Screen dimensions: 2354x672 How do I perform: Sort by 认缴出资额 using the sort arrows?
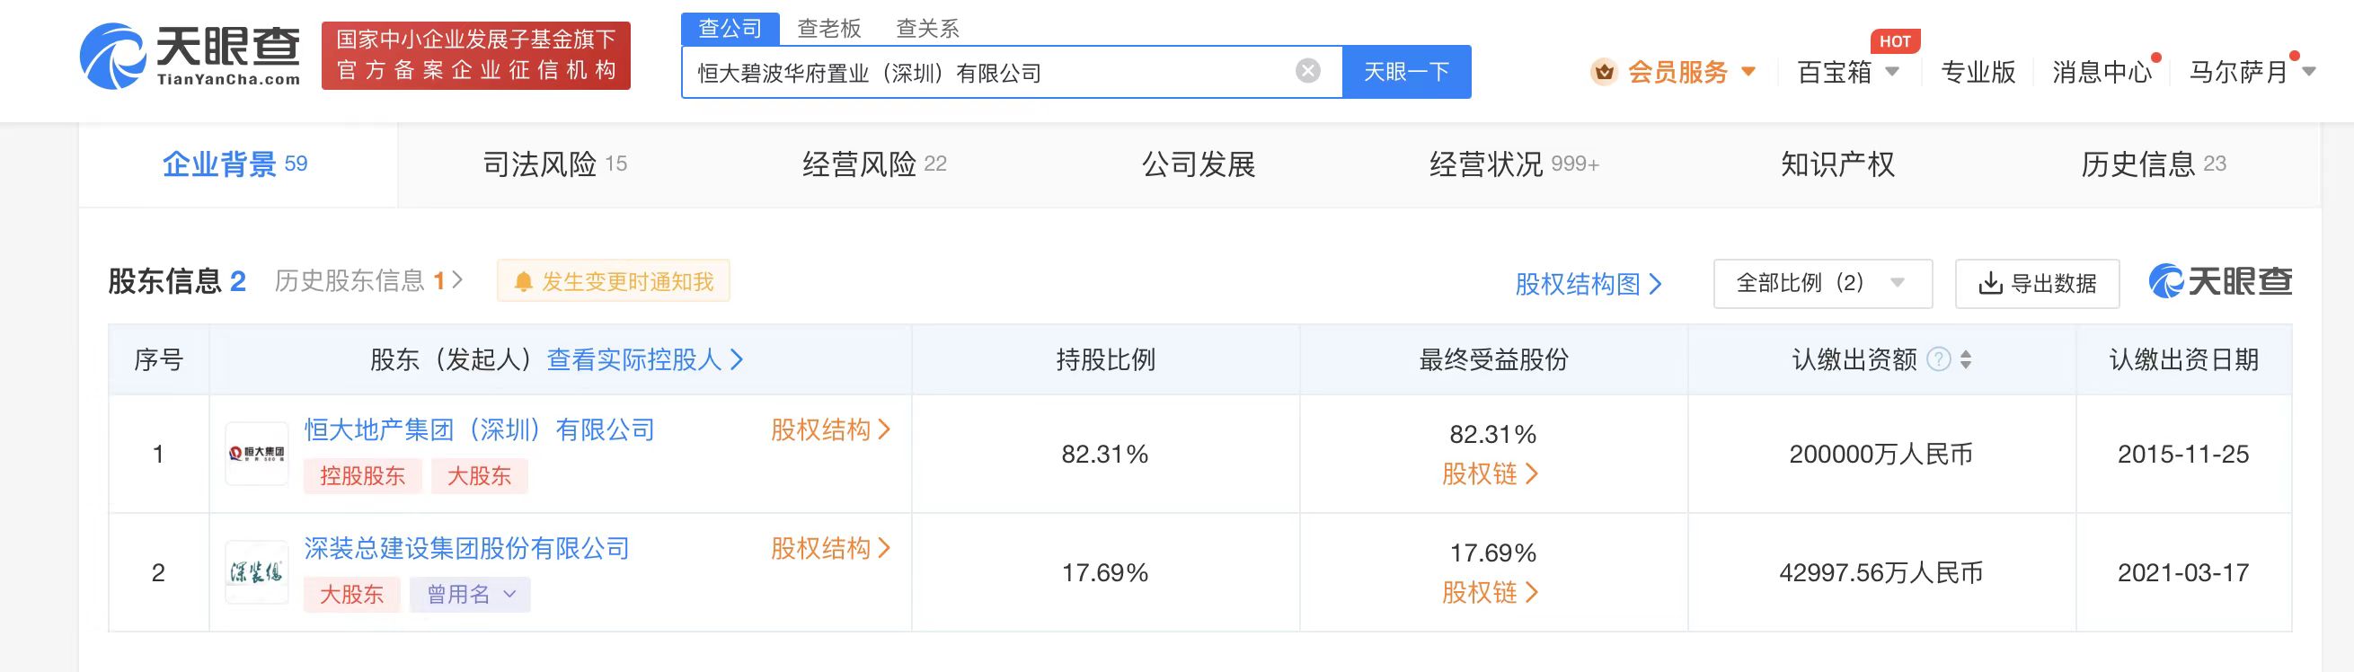[x=1966, y=359]
